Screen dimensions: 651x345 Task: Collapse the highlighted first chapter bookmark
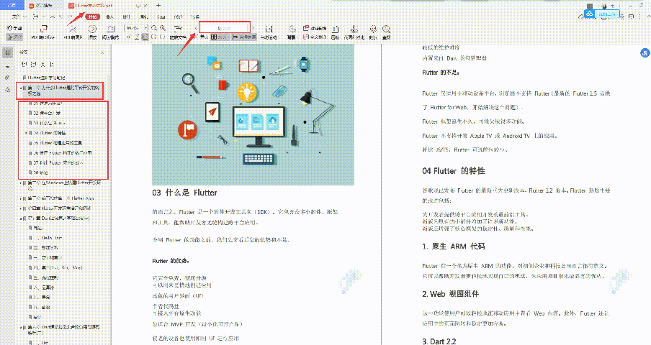click(21, 88)
